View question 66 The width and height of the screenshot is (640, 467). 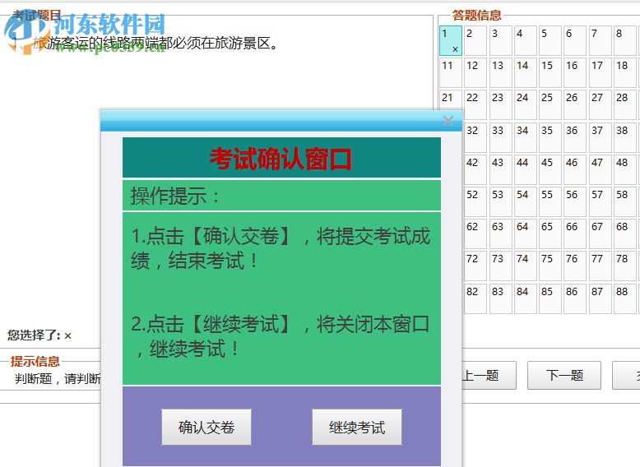(575, 234)
